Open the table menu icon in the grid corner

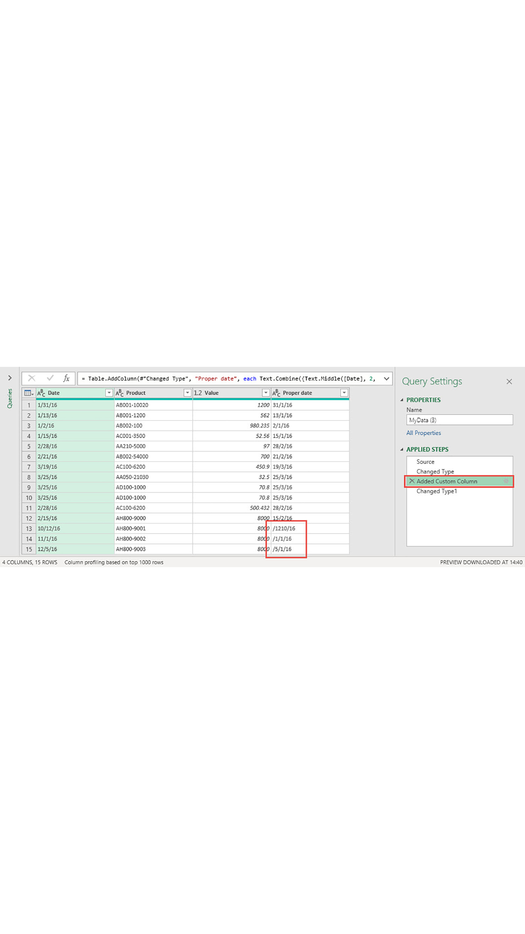pyautogui.click(x=29, y=393)
